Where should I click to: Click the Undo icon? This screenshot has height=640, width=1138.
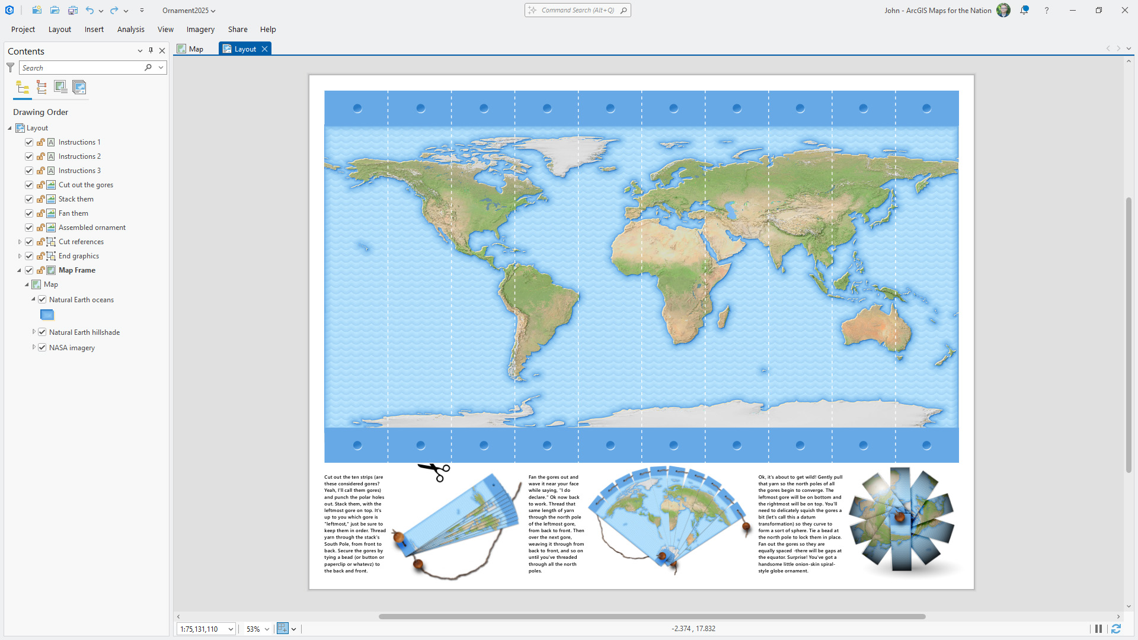[90, 10]
